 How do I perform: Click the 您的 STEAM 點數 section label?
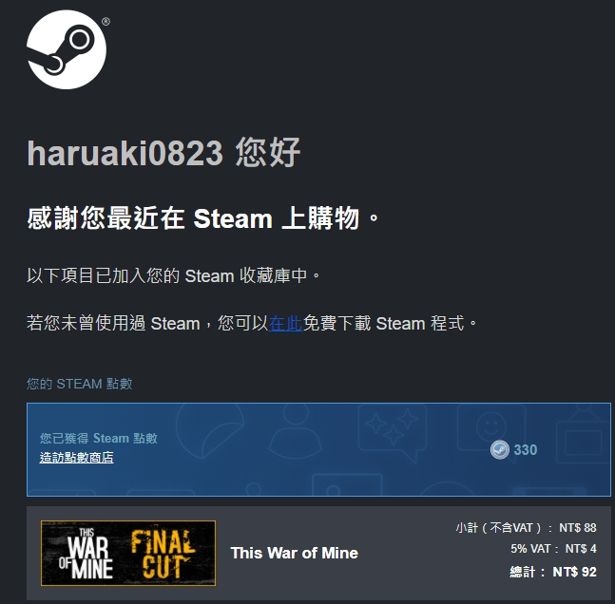pyautogui.click(x=80, y=384)
